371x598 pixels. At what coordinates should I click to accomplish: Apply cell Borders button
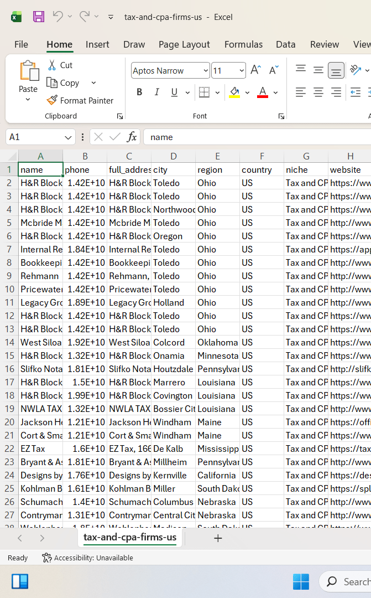click(x=204, y=92)
